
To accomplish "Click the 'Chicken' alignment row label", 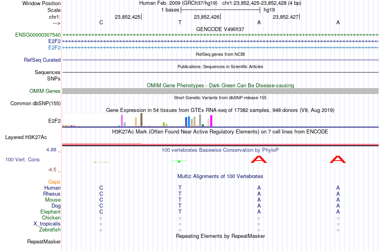I will [x=51, y=218].
